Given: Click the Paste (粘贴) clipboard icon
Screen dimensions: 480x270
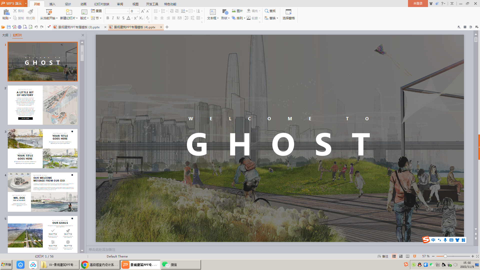Looking at the screenshot, I should pos(6,12).
